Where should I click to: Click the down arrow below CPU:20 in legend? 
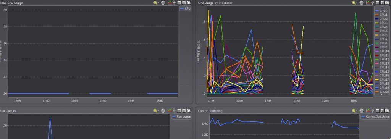tap(381, 95)
